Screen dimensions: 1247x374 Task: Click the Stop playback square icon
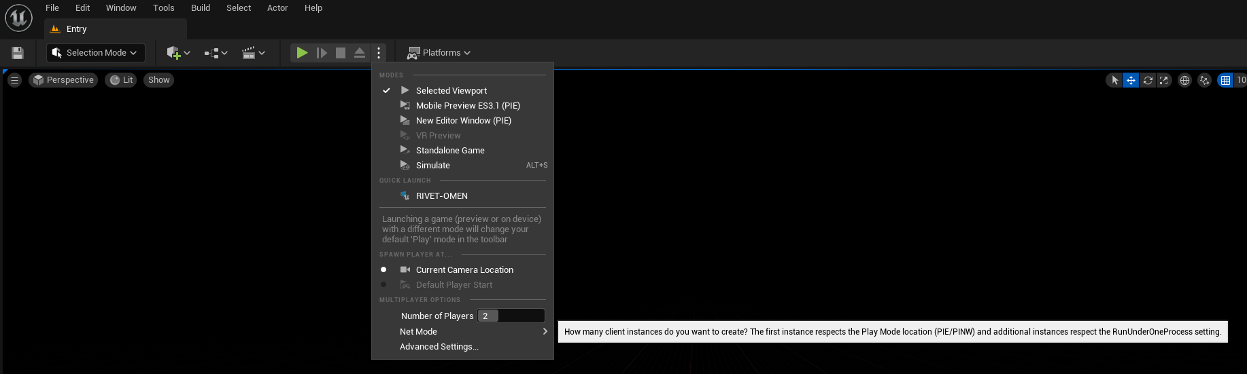pos(341,53)
